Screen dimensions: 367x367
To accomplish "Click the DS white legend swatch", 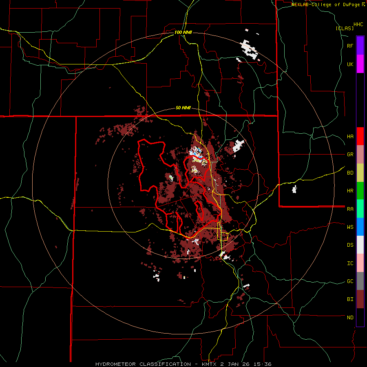I will point(360,245).
